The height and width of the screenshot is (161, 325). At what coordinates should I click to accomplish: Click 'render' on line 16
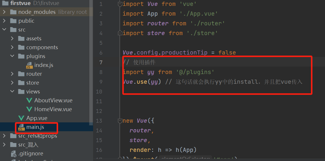pos(140,150)
